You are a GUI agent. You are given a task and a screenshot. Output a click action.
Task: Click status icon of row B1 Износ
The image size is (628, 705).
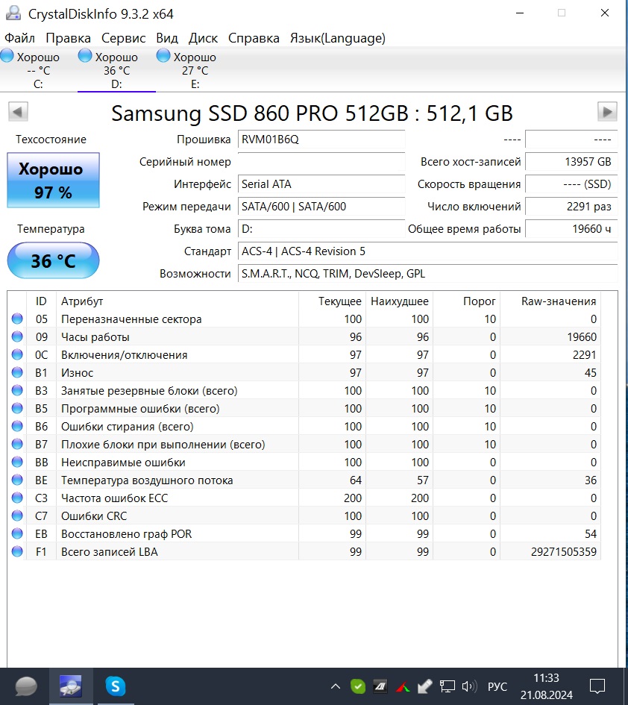coord(17,373)
